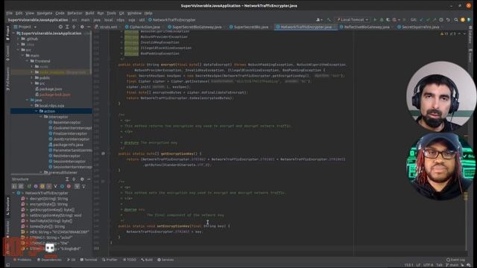The width and height of the screenshot is (477, 268).
Task: Run with Coverage icon in toolbar
Action: [388, 20]
